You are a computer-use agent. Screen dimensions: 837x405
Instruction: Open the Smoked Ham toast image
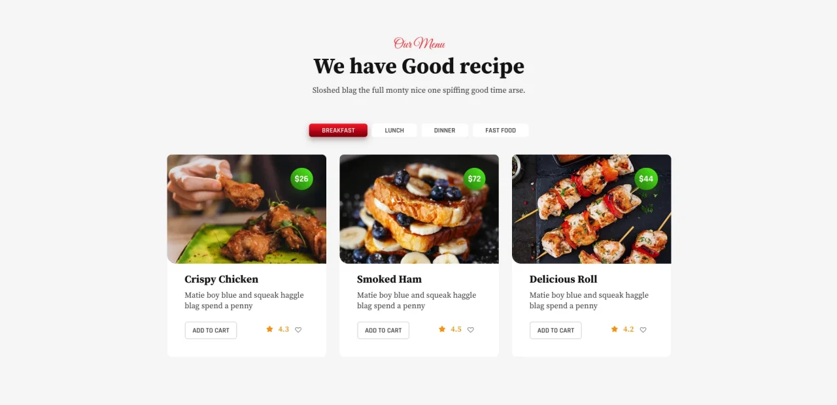pos(419,209)
